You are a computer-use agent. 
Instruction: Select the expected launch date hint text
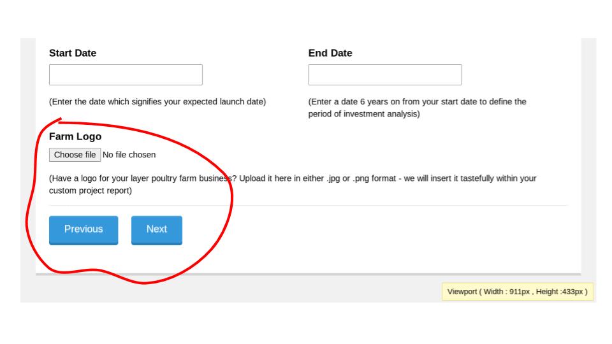[157, 102]
